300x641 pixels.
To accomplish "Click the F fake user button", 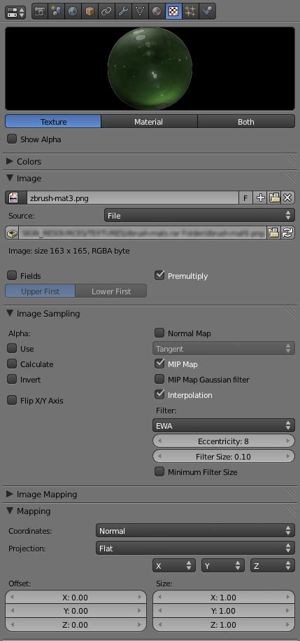I will [245, 198].
